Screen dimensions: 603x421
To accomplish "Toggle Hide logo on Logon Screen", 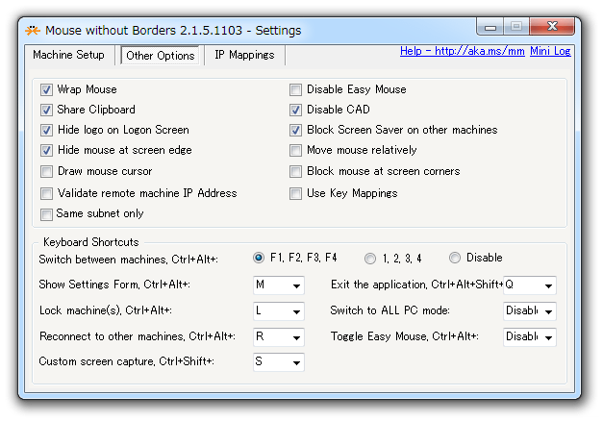I will [x=46, y=130].
